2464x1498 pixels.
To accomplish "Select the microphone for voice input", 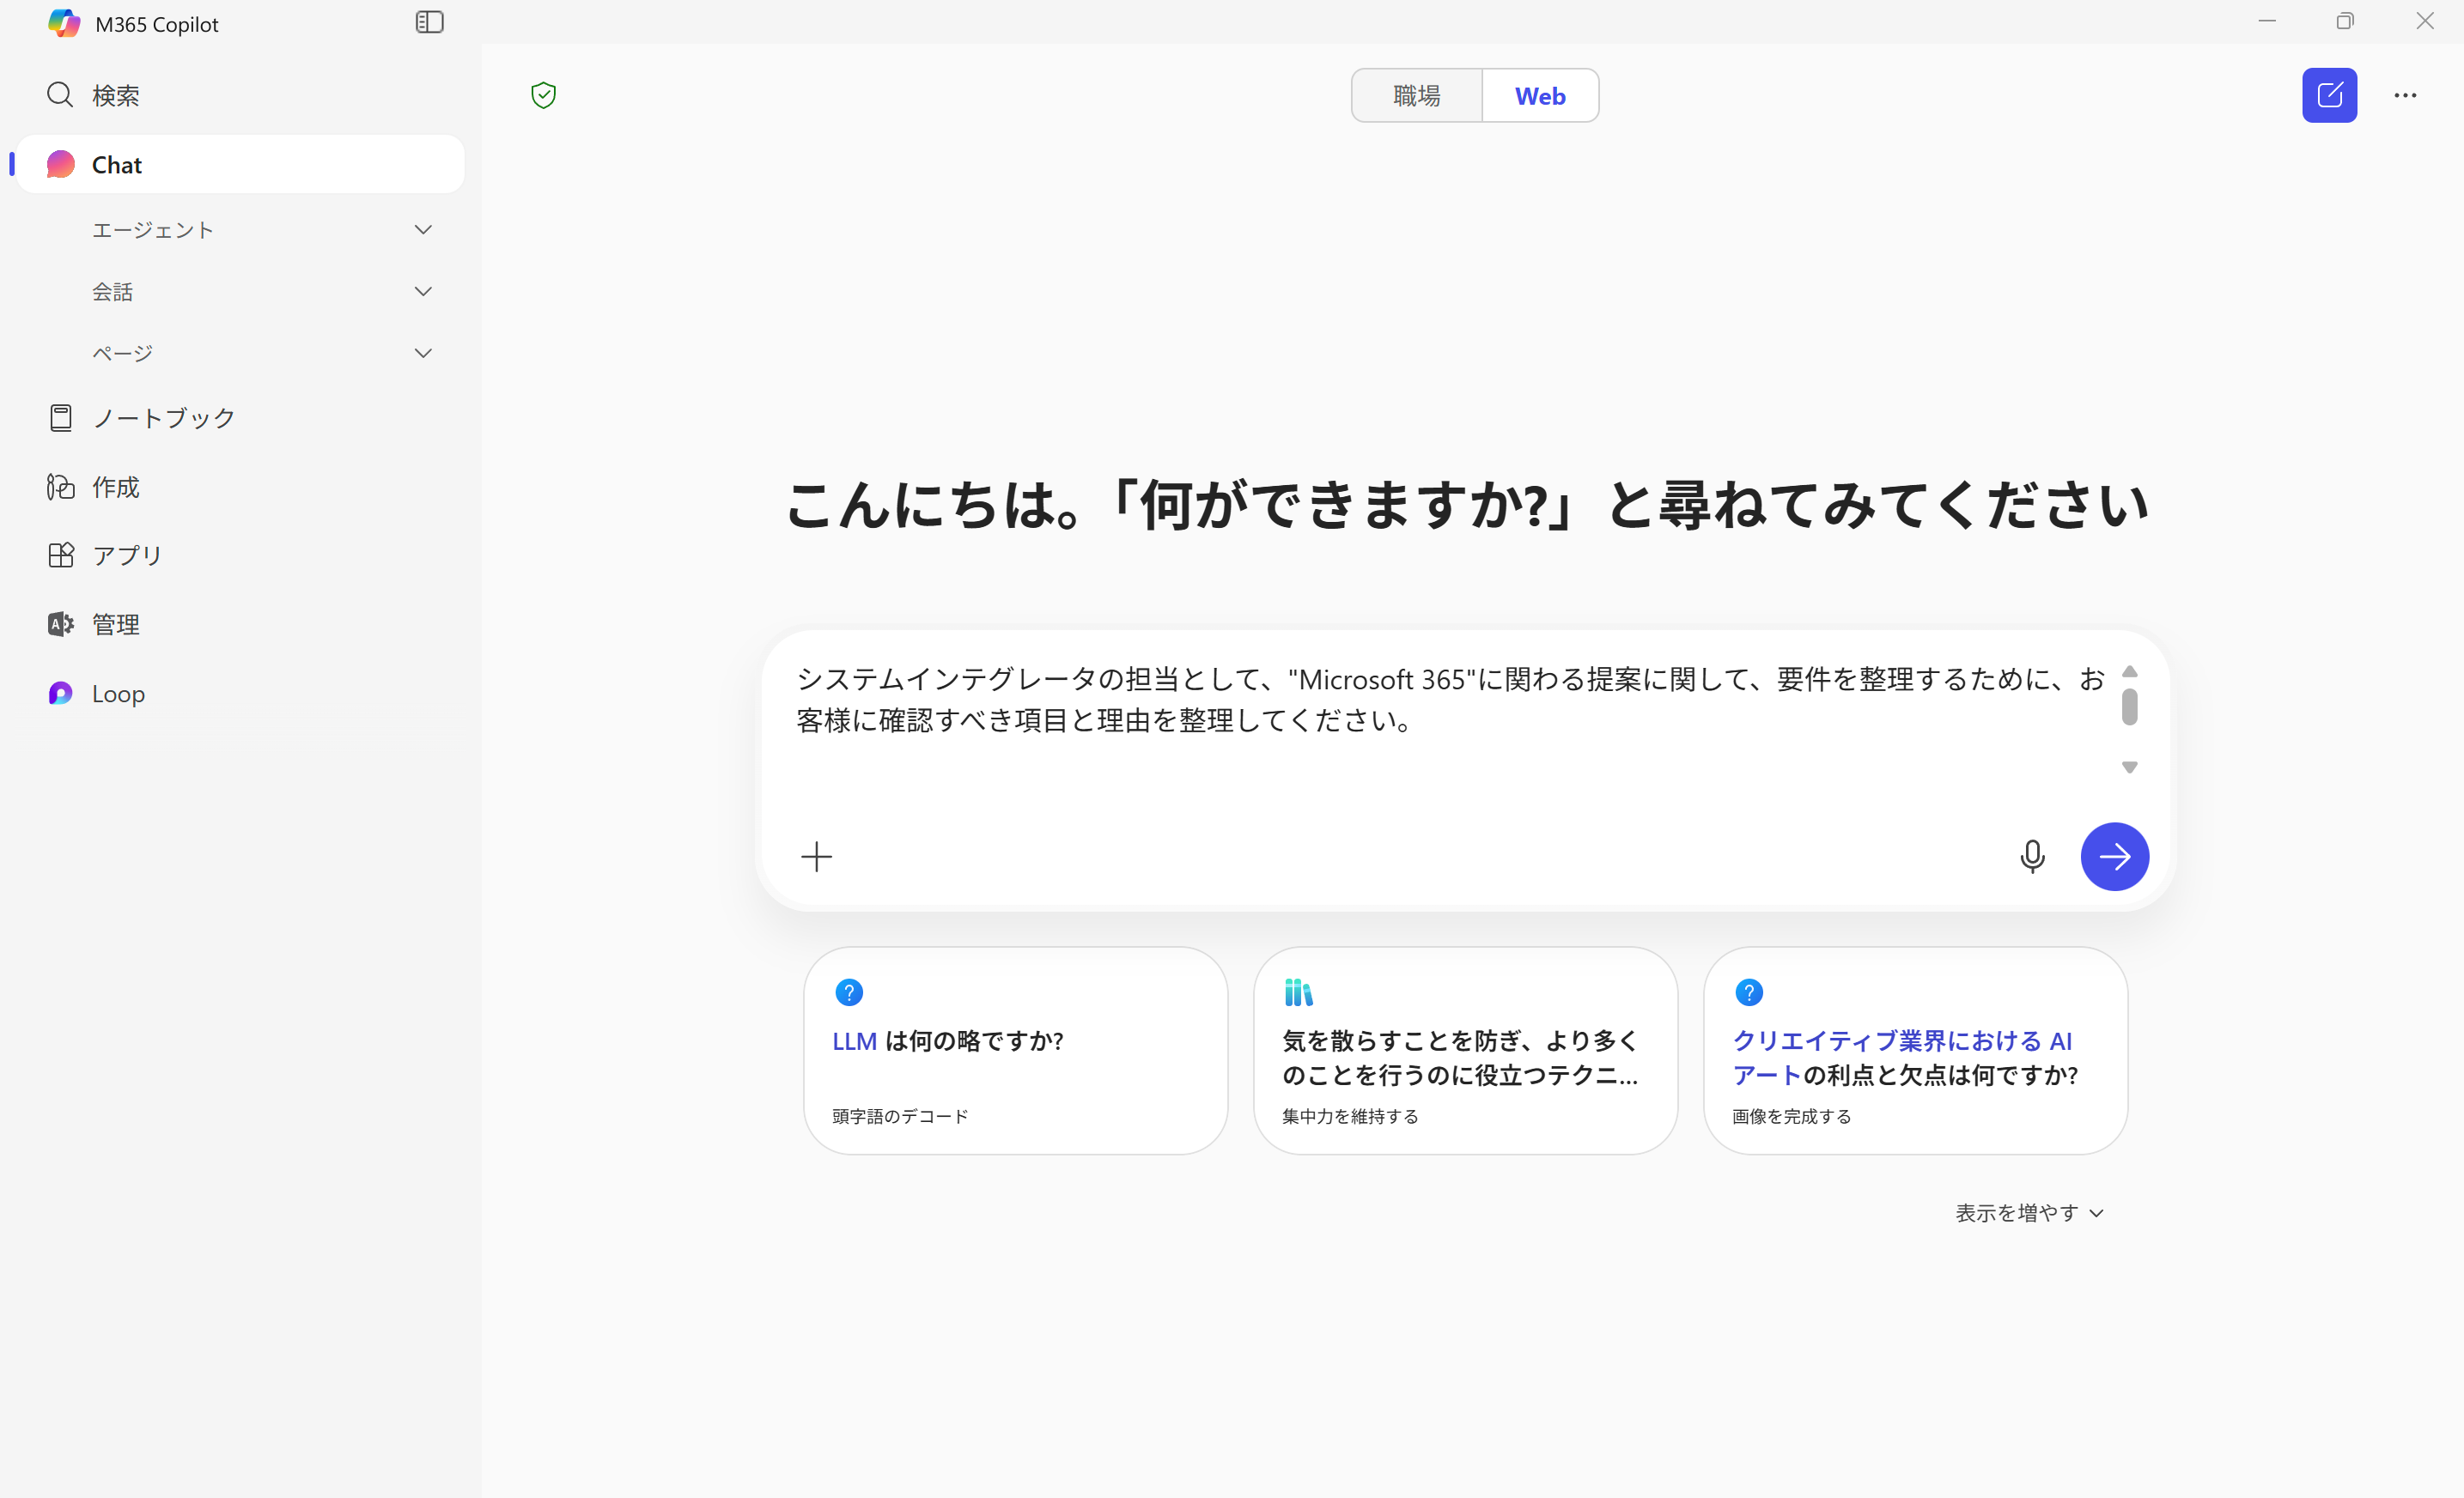I will [x=2033, y=857].
